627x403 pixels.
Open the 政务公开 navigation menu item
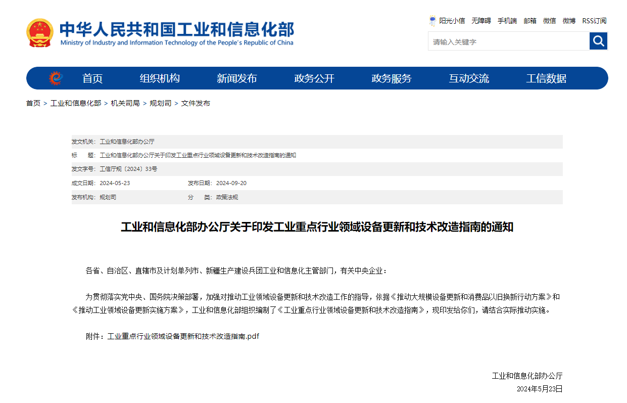point(314,78)
